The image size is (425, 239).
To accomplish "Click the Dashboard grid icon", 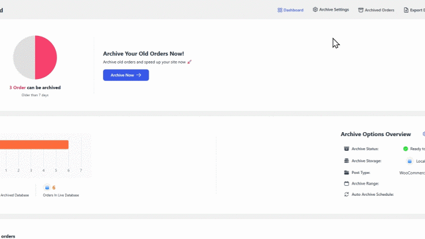I will (280, 10).
